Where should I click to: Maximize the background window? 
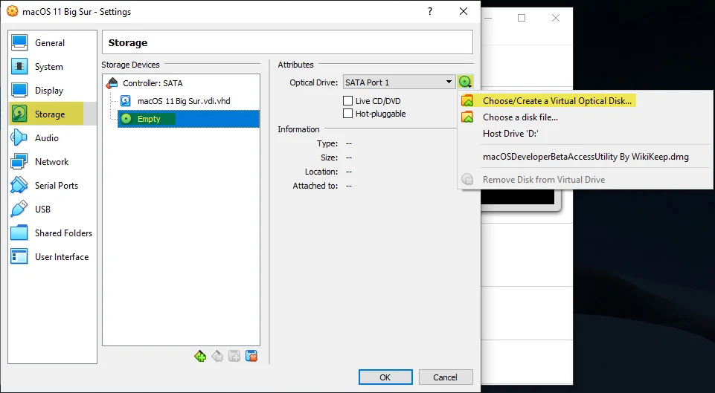[522, 18]
